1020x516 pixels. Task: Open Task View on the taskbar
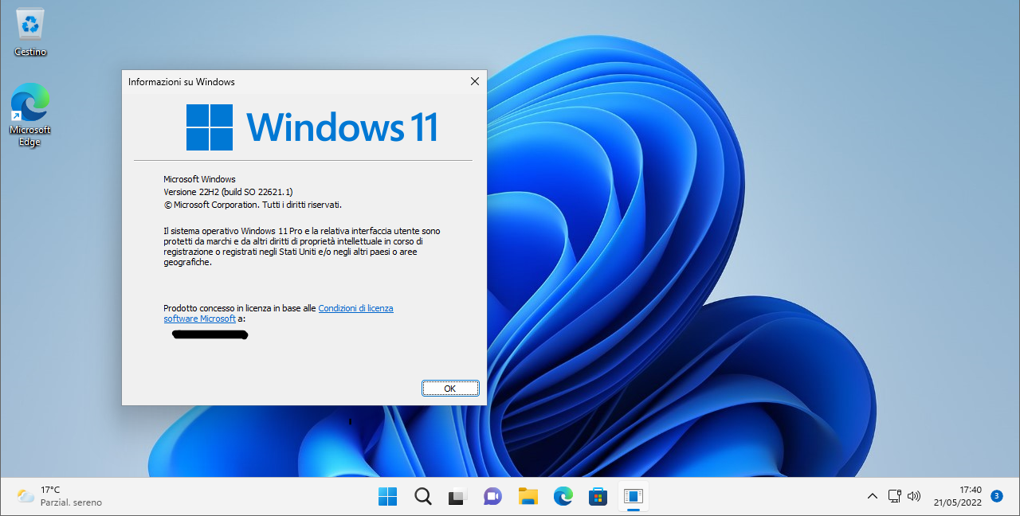click(457, 497)
